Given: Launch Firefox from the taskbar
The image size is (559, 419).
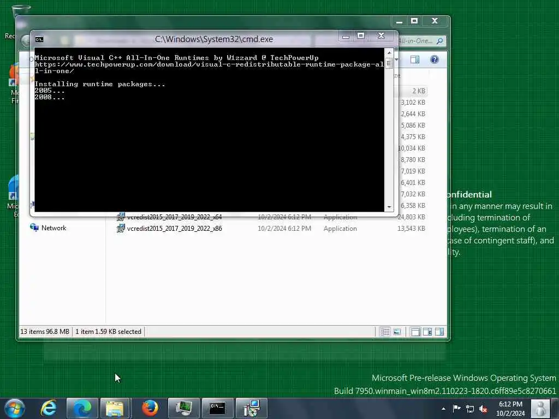Looking at the screenshot, I should point(150,408).
